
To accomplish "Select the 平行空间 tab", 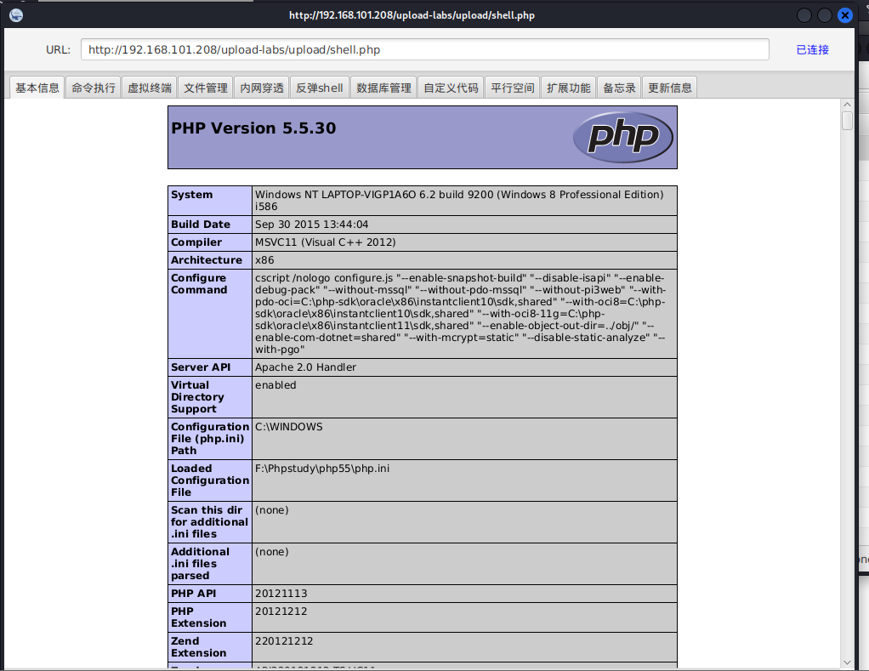I will [x=512, y=88].
